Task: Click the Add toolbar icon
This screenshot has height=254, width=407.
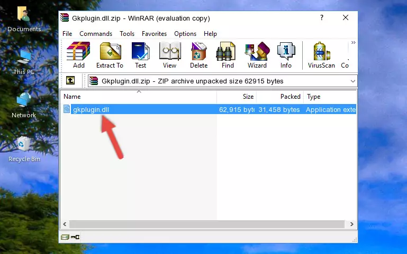Action: (78, 55)
